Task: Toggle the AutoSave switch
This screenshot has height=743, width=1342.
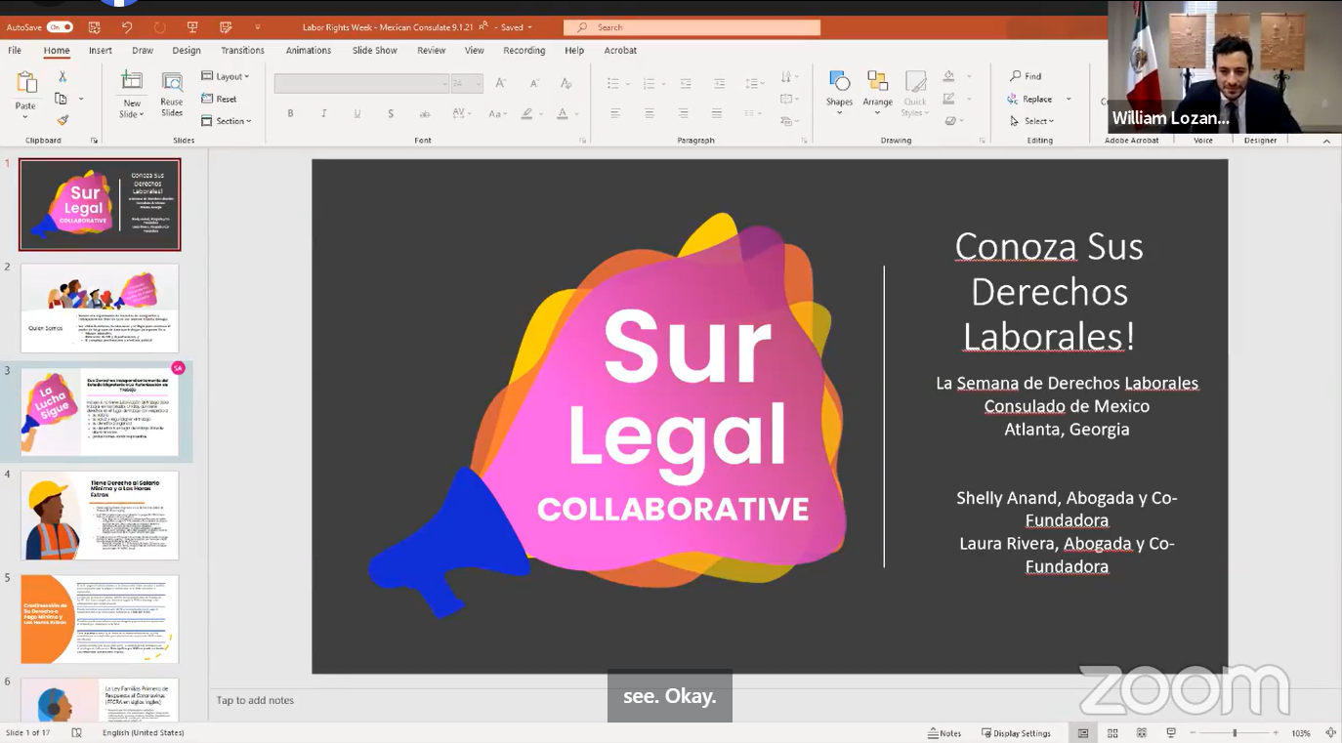Action: point(60,27)
